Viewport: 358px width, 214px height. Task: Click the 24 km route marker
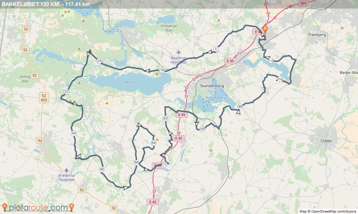point(99,61)
